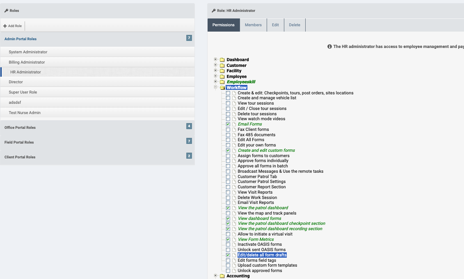This screenshot has width=464, height=279.
Task: Open the Delete tab
Action: click(x=294, y=25)
